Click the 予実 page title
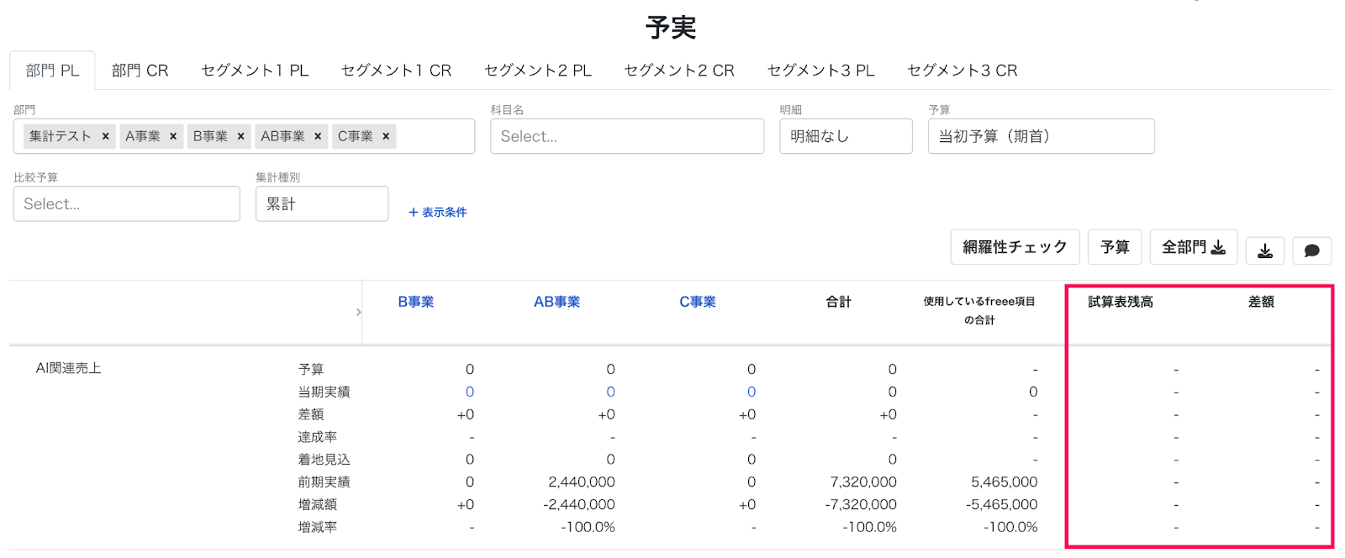Image resolution: width=1345 pixels, height=558 pixels. pos(671,28)
